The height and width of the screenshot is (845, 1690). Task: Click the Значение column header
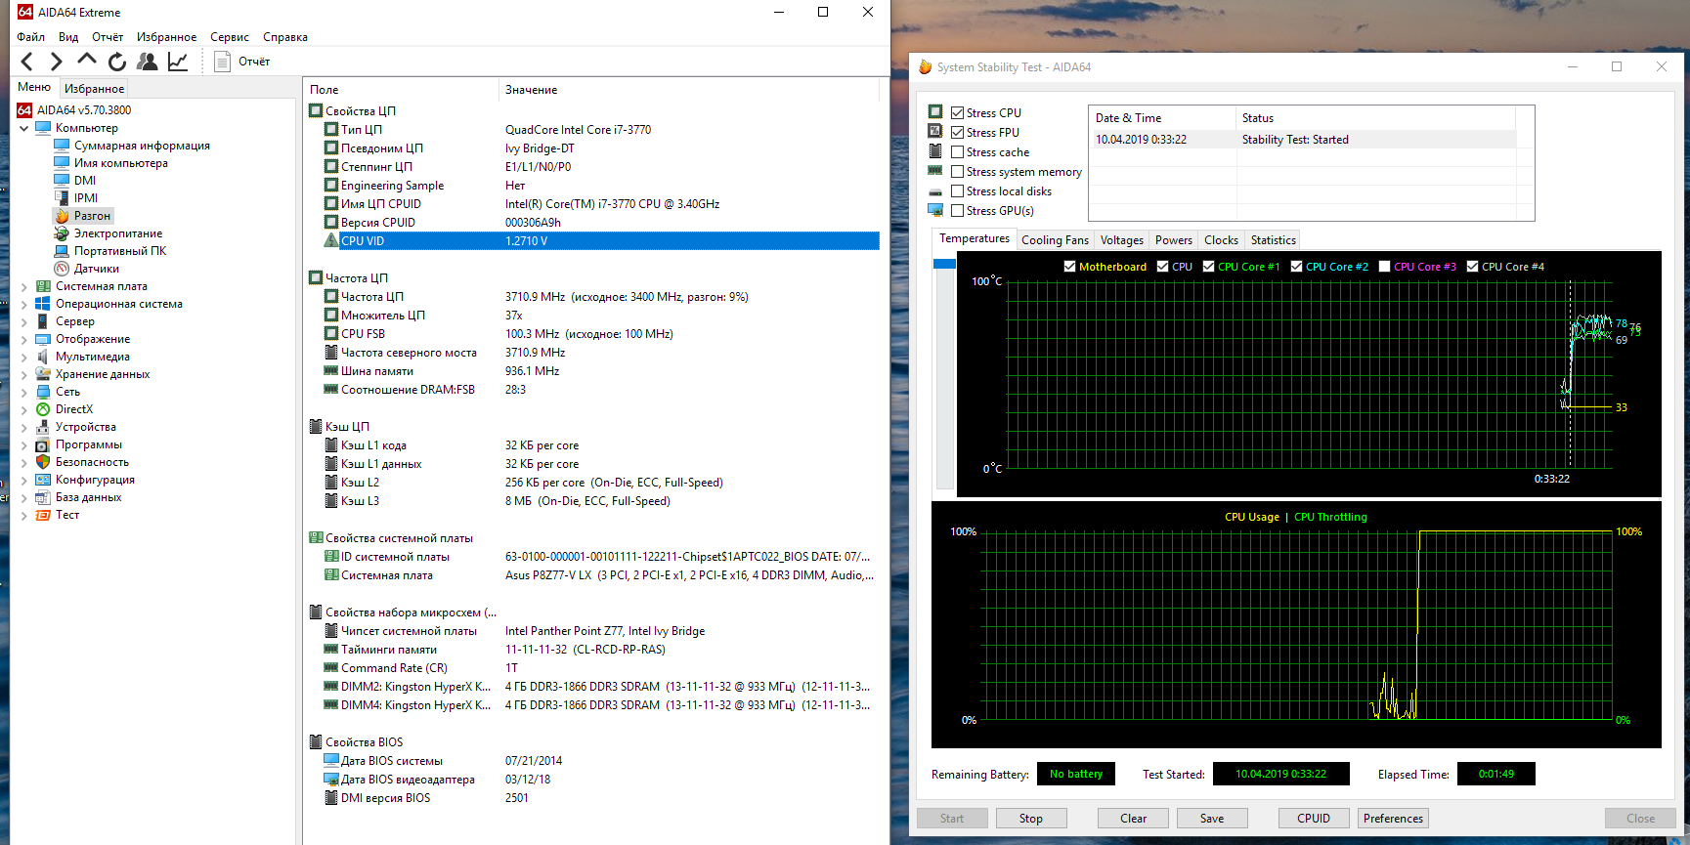point(688,90)
